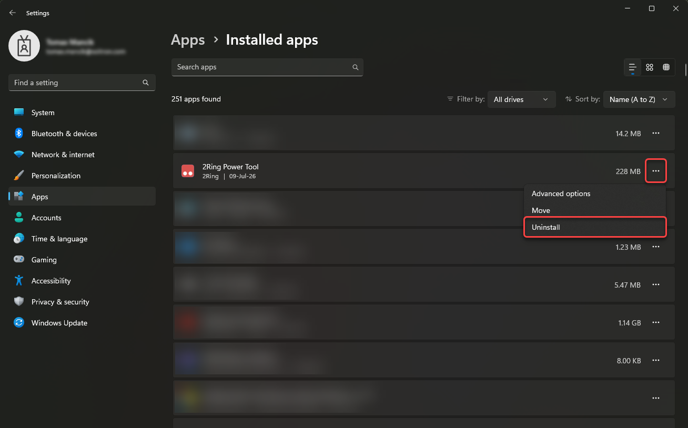
Task: Click the Apps breadcrumb link
Action: pyautogui.click(x=188, y=40)
